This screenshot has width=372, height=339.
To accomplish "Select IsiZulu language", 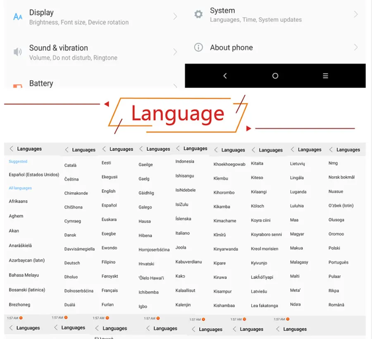I will tap(182, 204).
